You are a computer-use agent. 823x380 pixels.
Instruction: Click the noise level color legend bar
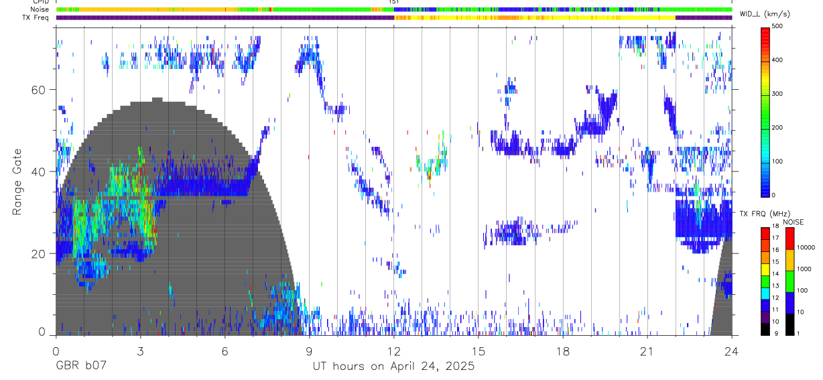pyautogui.click(x=790, y=280)
